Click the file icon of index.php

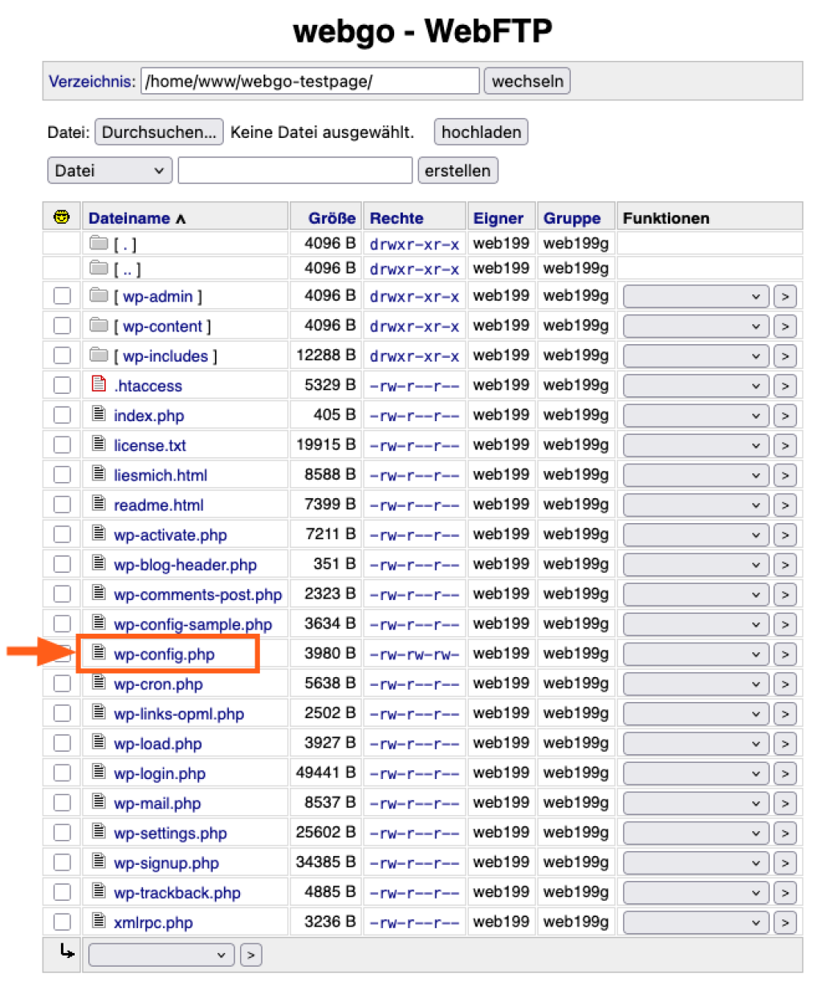click(99, 413)
